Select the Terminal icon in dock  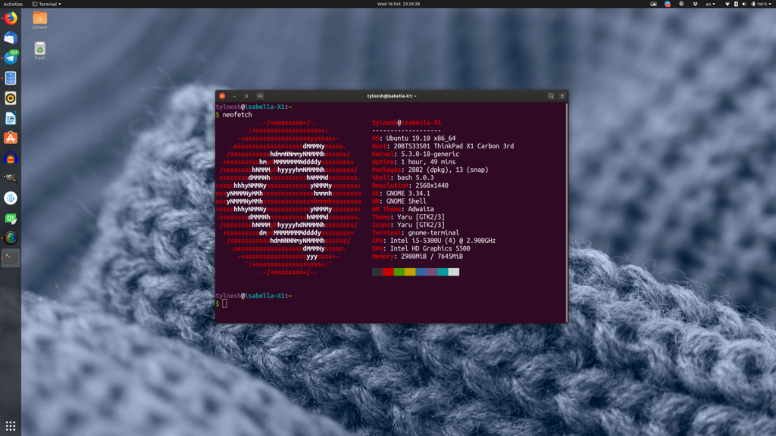pos(11,257)
